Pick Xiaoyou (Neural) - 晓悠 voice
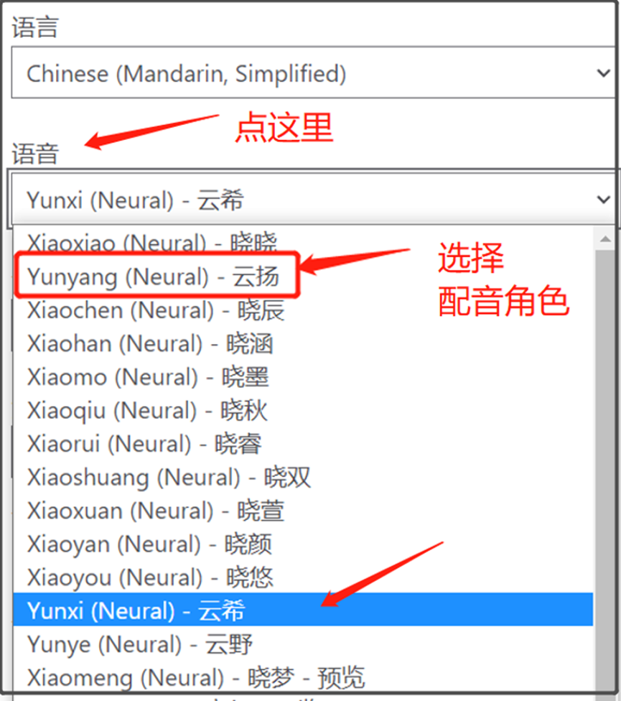621x701 pixels. (303, 577)
